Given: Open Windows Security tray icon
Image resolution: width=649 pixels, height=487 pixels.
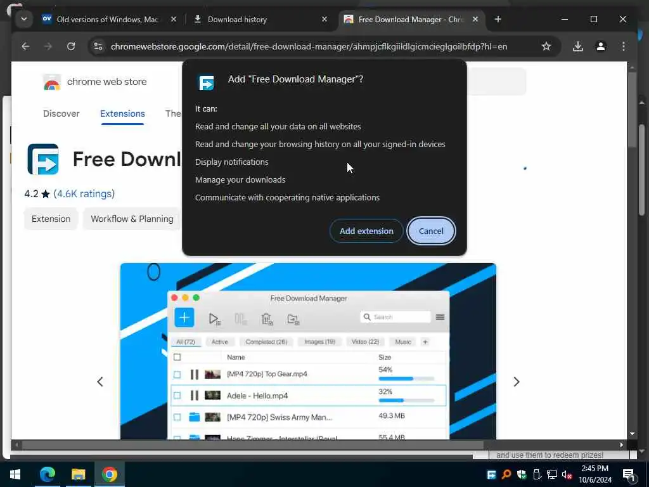Looking at the screenshot, I should pos(522,474).
